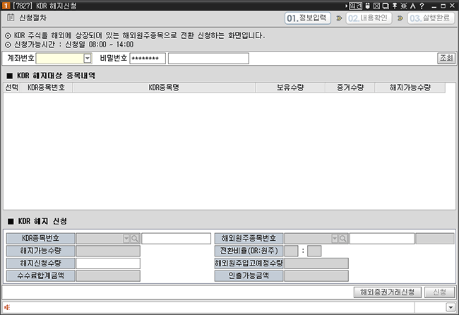The height and width of the screenshot is (315, 459).
Task: Click the 증거수량 column header
Action: 350,88
